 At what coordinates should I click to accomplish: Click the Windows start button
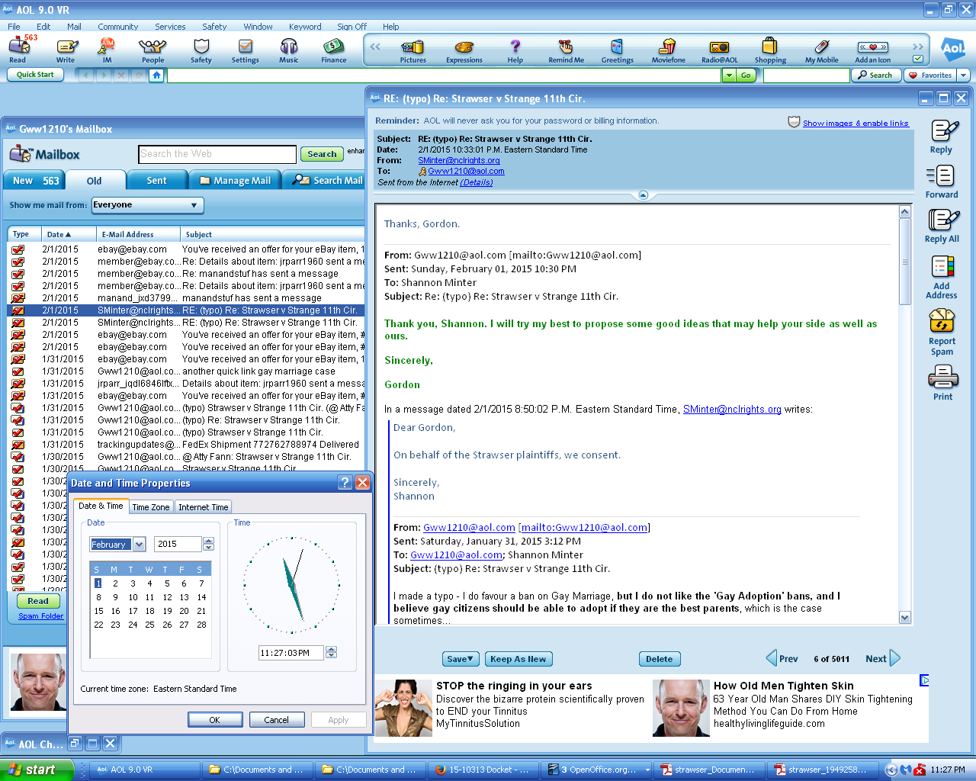pyautogui.click(x=37, y=770)
